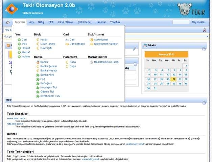Click the wrench icon in the feed panel
The height and width of the screenshot is (162, 212).
[134, 49]
